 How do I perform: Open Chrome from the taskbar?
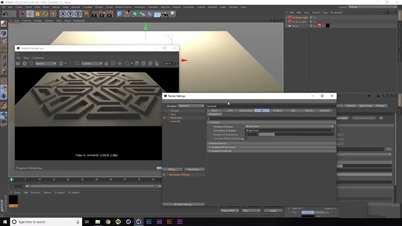click(108, 222)
